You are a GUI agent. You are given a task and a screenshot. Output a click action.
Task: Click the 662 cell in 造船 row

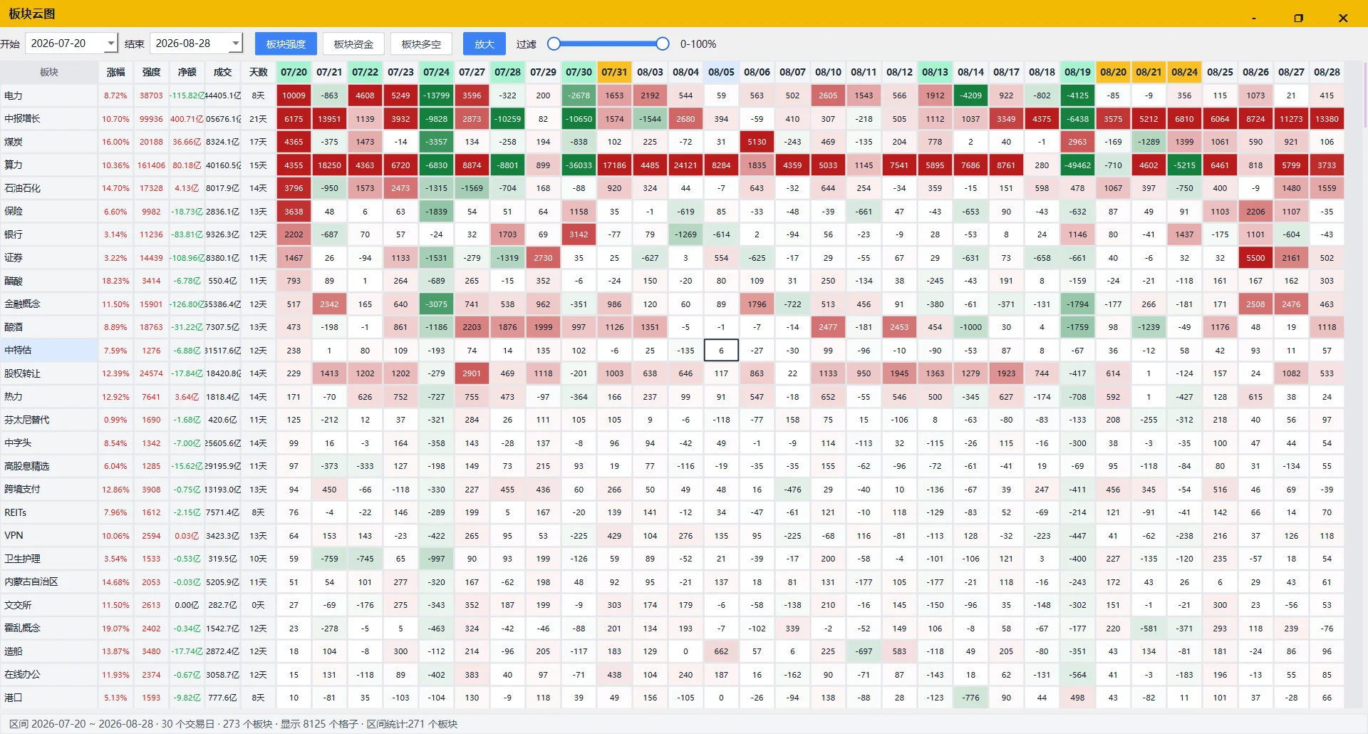pos(721,651)
